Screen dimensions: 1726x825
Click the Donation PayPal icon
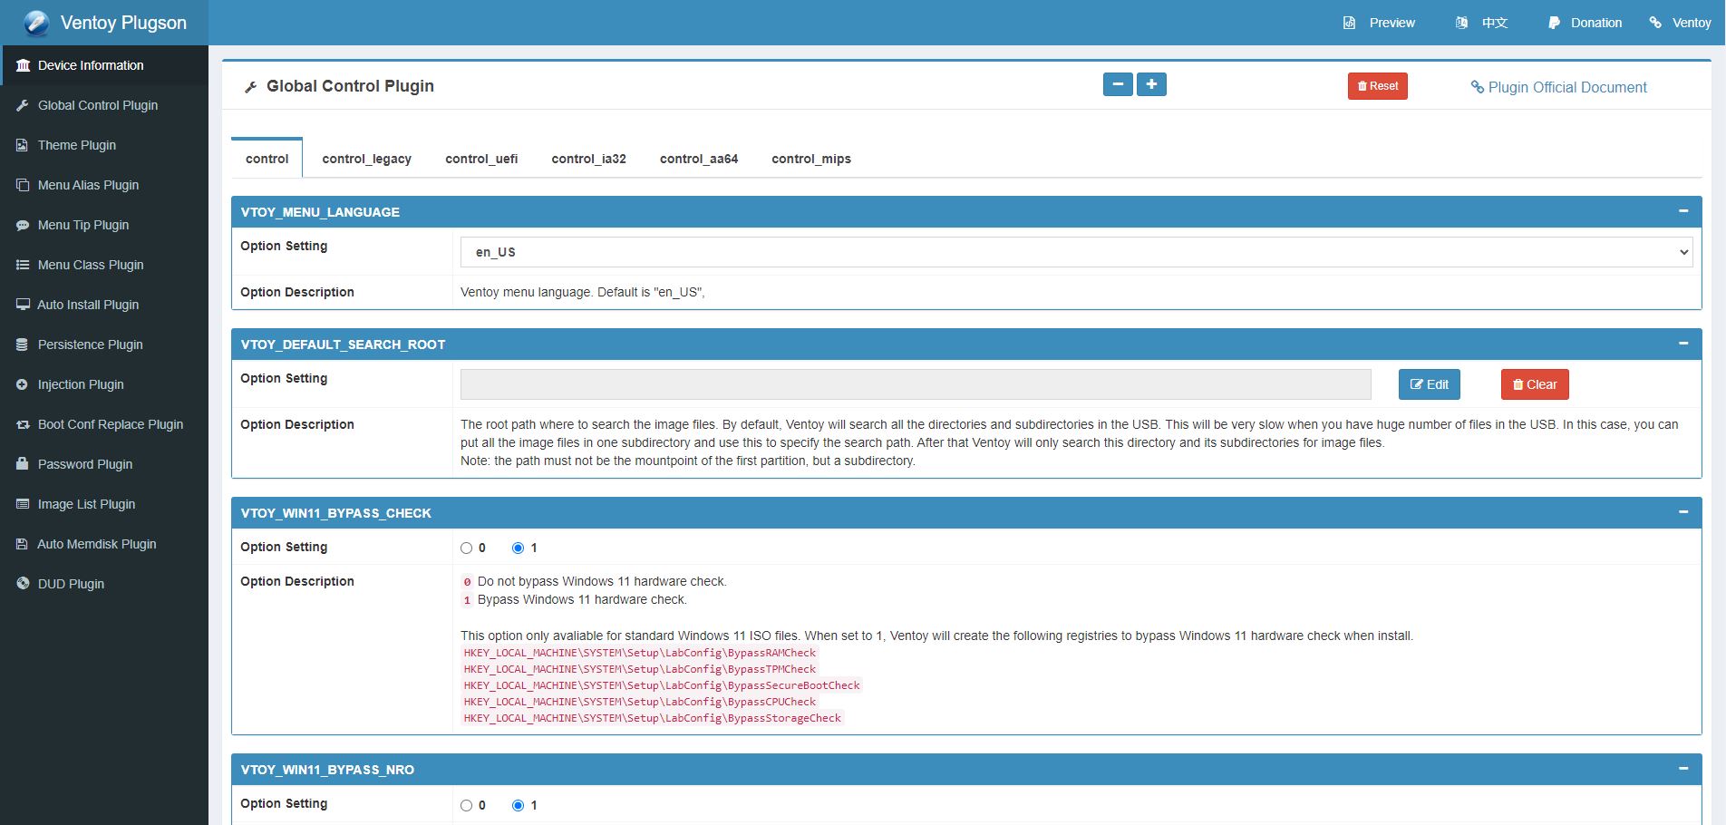[x=1554, y=23]
